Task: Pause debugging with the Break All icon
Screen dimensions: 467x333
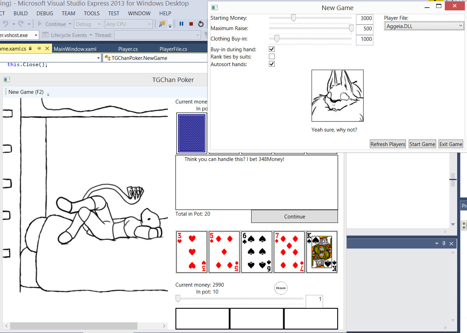Action: 181,24
